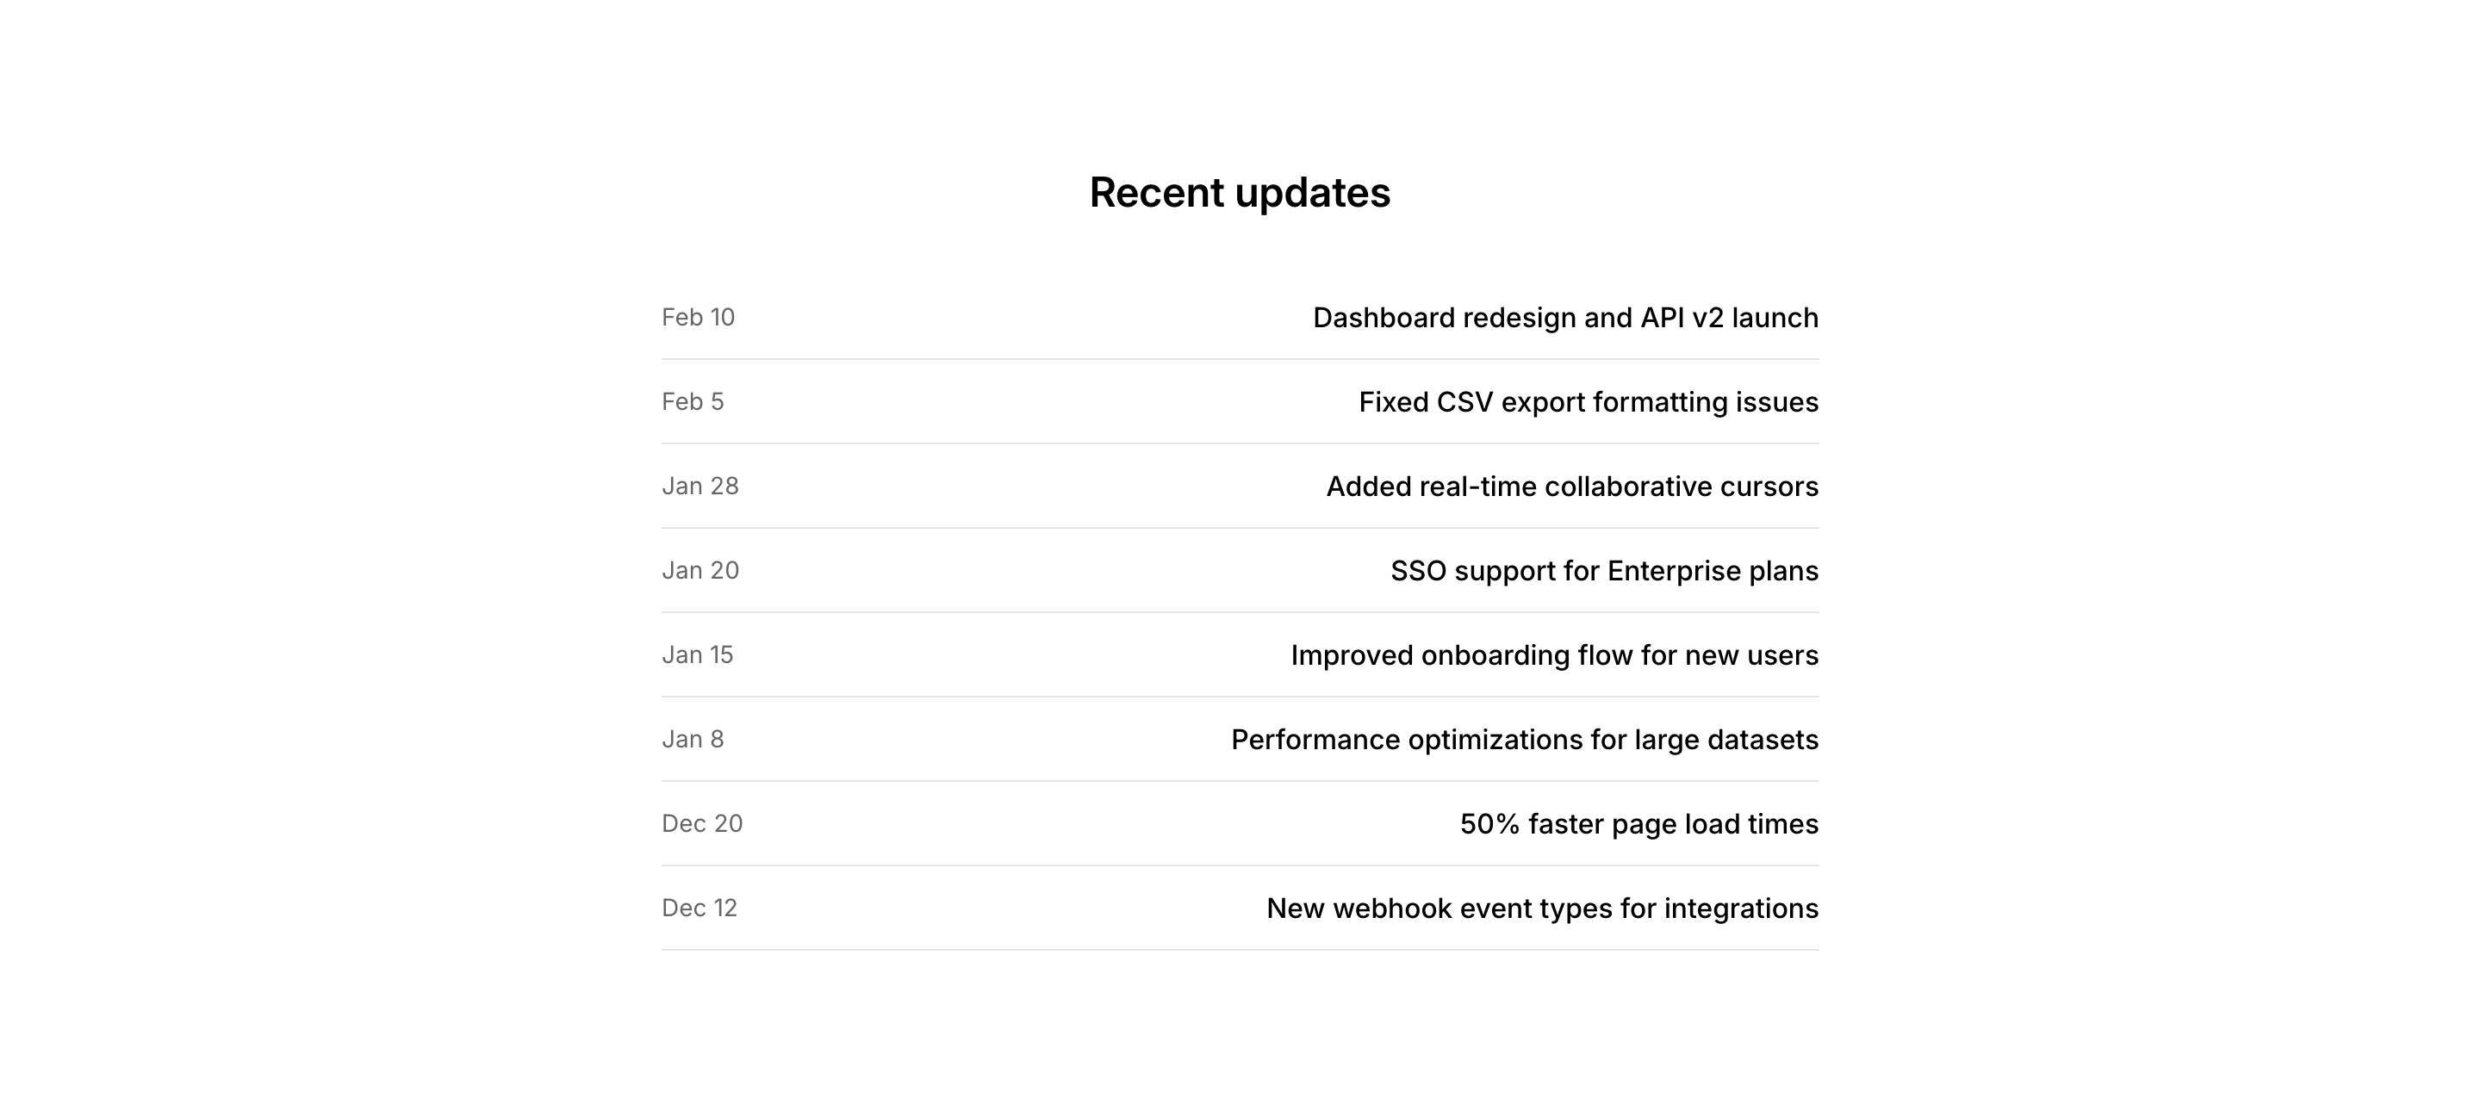Open the Dashboard redesign and API v2 launch update

point(1565,318)
